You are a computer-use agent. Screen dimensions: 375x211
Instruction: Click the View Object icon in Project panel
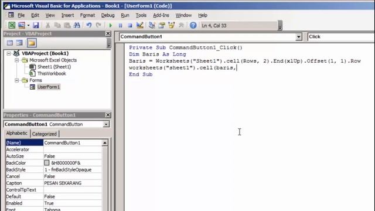tap(19, 43)
